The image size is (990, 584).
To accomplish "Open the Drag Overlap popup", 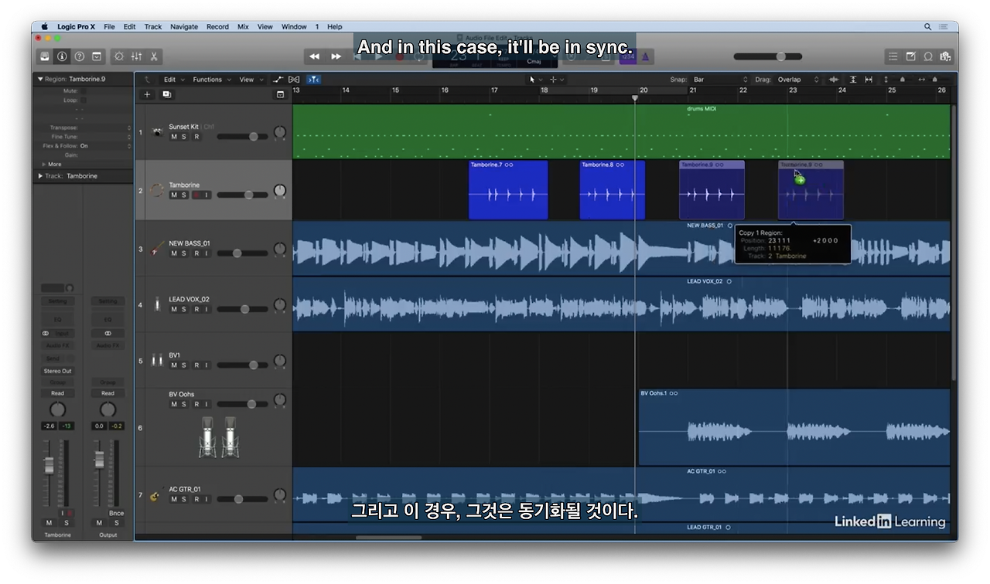I will pos(798,80).
